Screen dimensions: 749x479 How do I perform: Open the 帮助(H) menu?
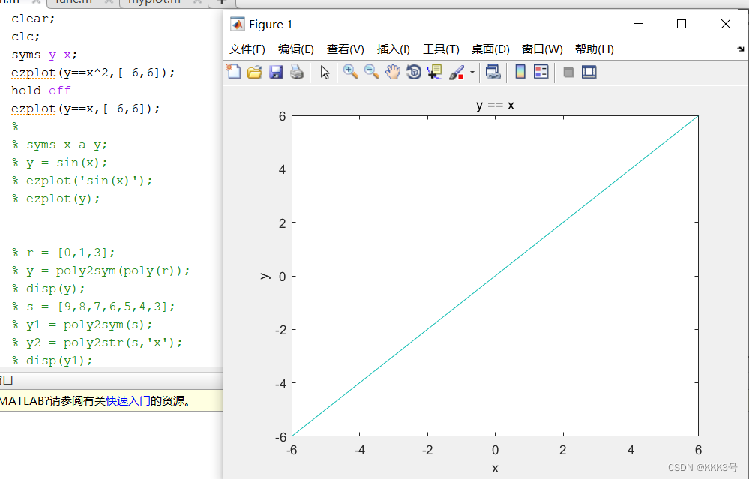tap(595, 49)
